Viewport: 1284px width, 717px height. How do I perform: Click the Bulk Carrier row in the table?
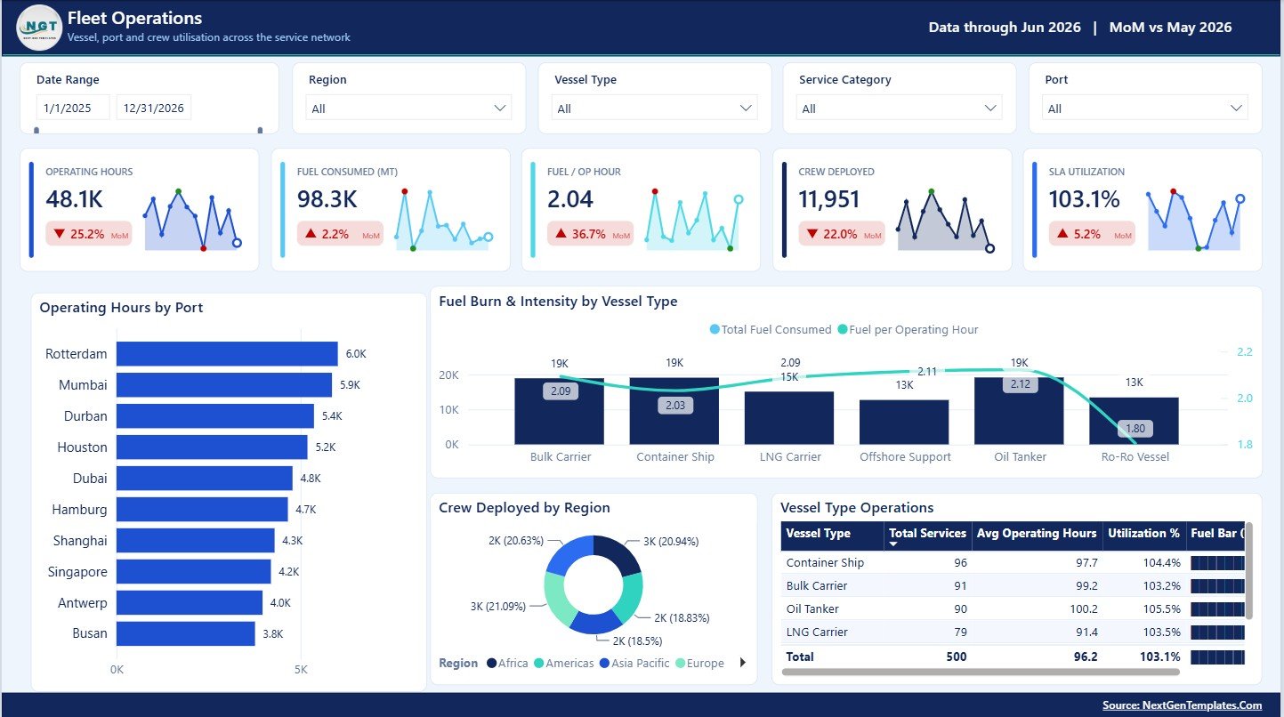click(x=1013, y=586)
